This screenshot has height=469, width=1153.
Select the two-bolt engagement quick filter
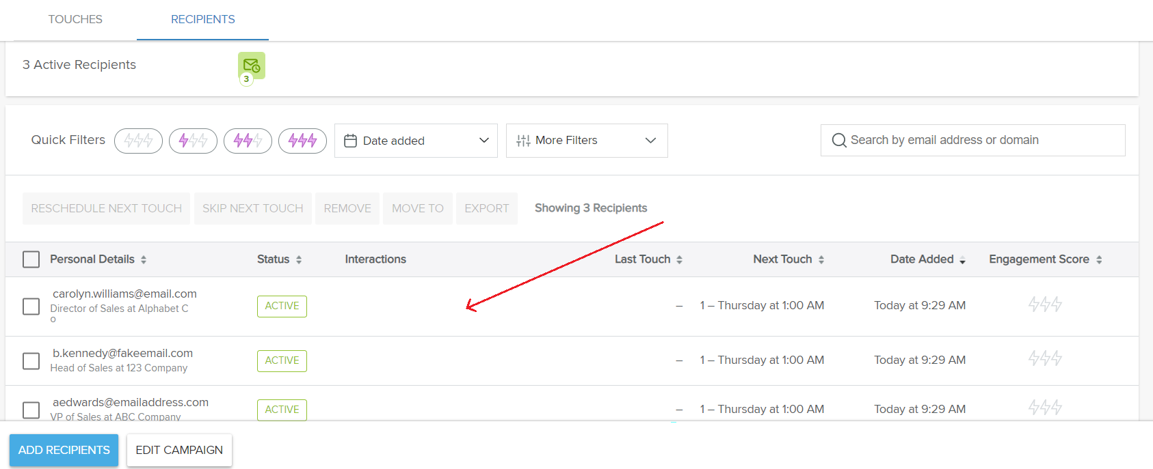pos(248,141)
